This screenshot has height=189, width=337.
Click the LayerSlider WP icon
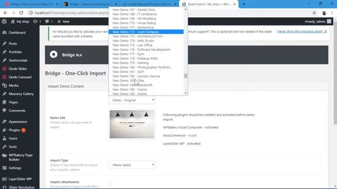[x=4, y=178]
